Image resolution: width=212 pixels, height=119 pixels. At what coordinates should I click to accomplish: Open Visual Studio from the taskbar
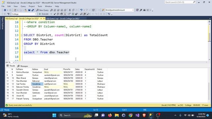tap(137, 115)
